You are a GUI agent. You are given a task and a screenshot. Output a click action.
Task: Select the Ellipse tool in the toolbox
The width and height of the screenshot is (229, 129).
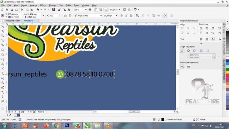coord(3,54)
